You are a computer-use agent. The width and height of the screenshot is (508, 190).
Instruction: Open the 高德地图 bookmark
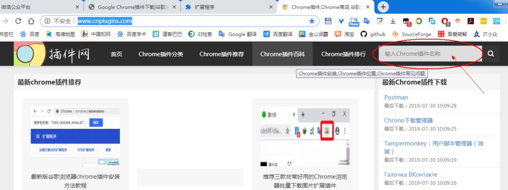tap(60, 34)
